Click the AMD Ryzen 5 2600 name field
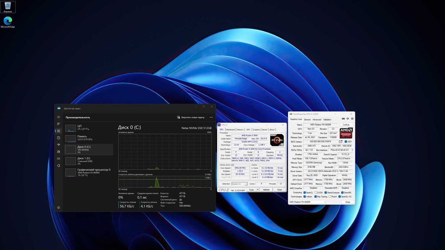This screenshot has height=250, width=445. (x=250, y=135)
